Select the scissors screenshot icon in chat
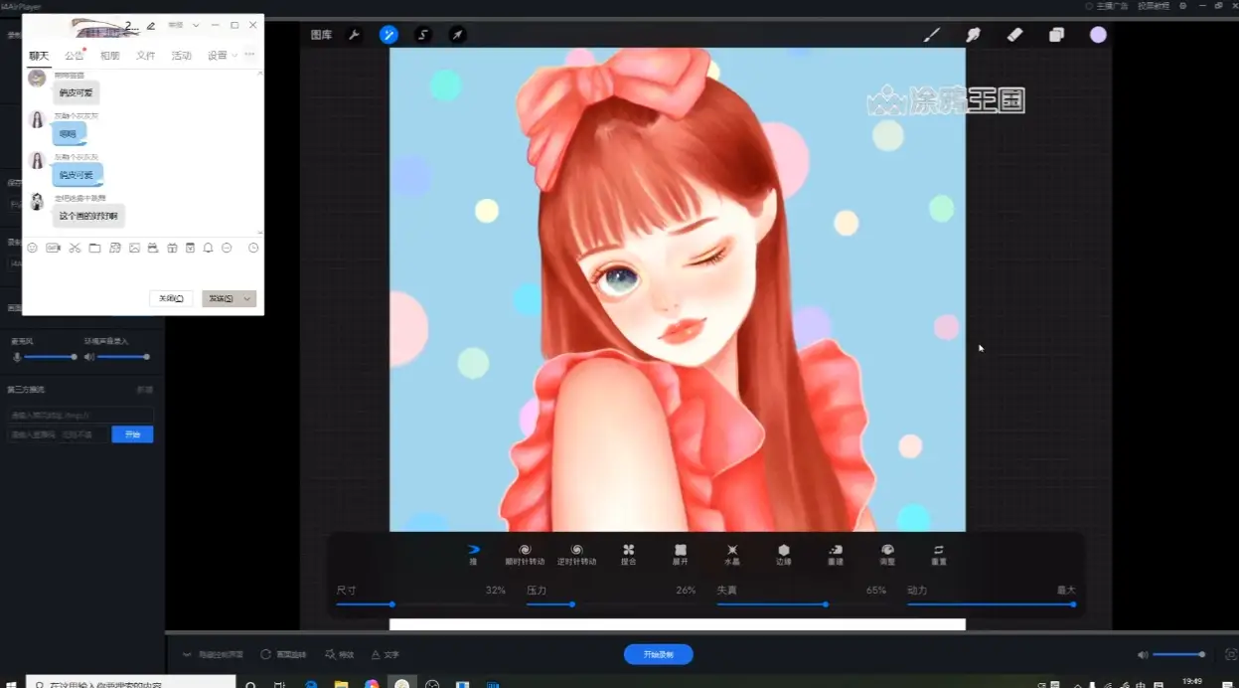Image resolution: width=1239 pixels, height=688 pixels. pos(75,248)
